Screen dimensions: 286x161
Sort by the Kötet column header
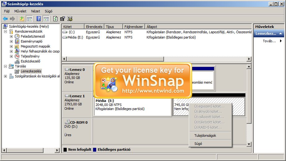pos(73,27)
